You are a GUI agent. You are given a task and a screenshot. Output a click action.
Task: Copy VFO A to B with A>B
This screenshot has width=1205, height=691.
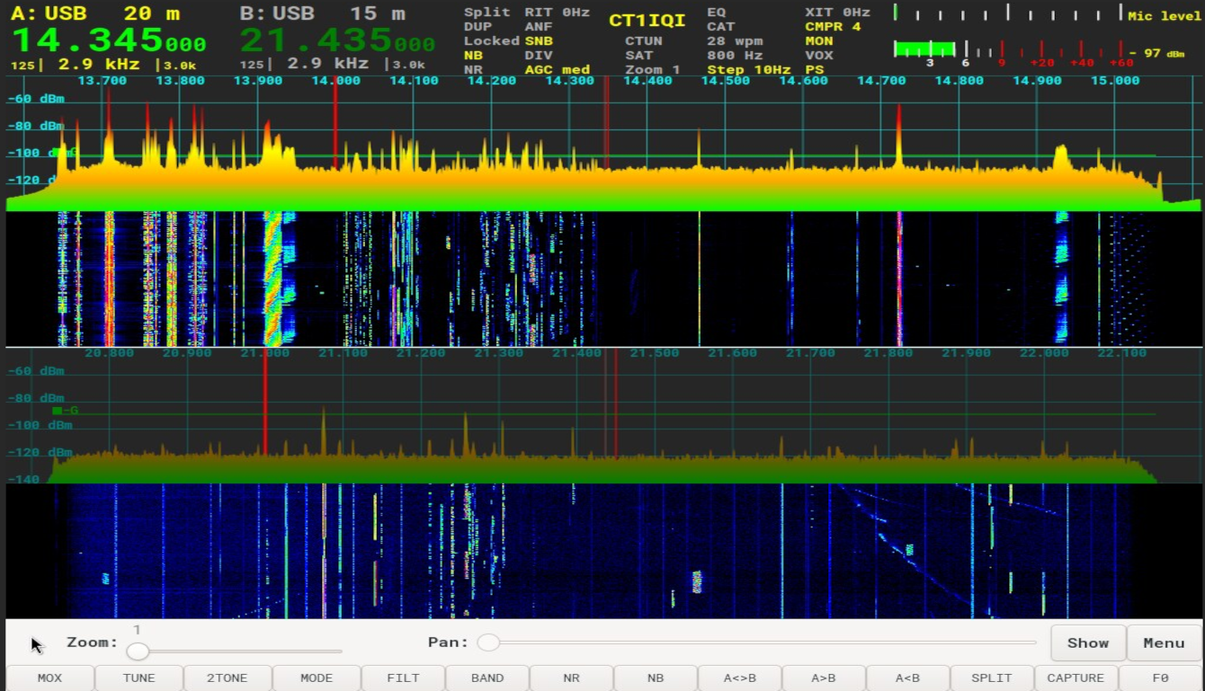click(823, 678)
